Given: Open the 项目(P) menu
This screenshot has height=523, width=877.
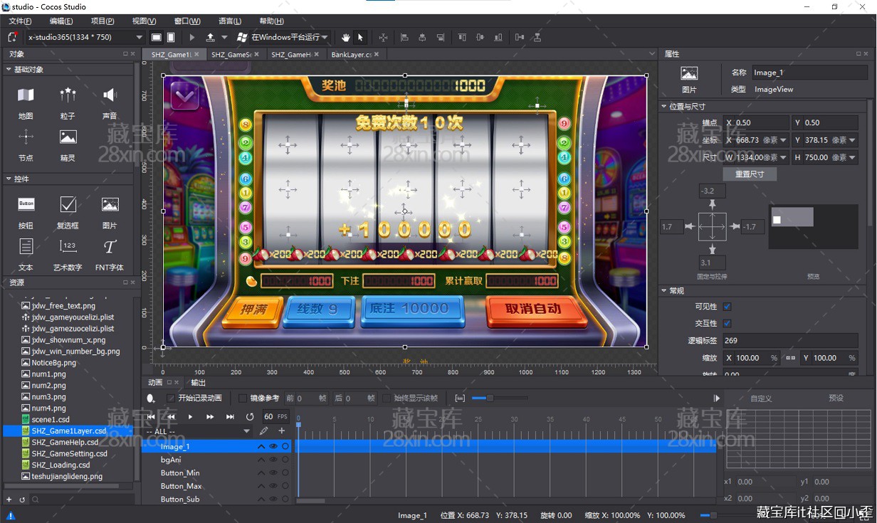Looking at the screenshot, I should pyautogui.click(x=103, y=21).
